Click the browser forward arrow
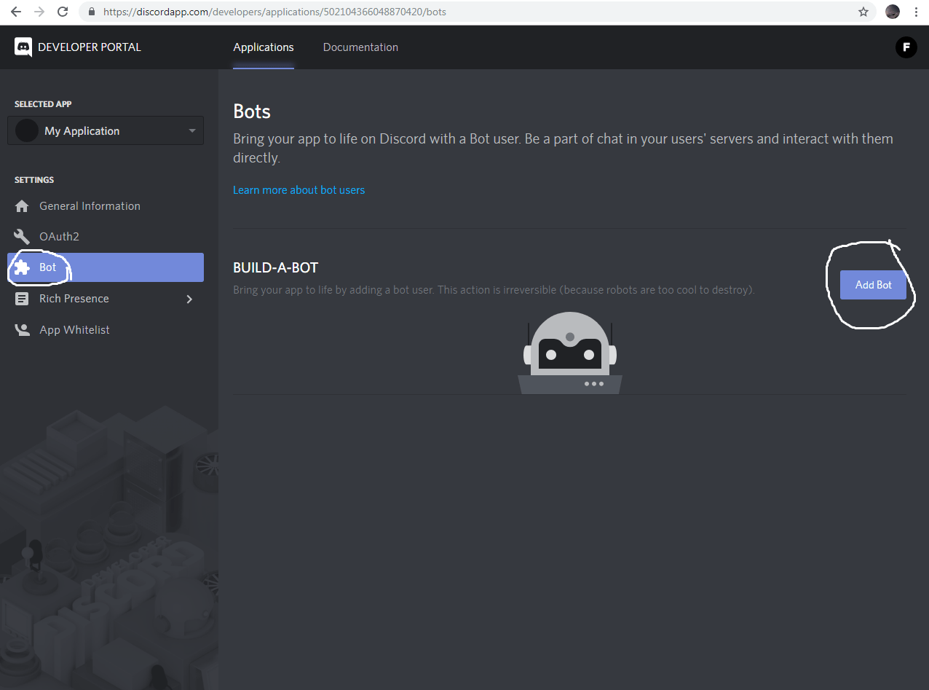929x690 pixels. (x=39, y=12)
